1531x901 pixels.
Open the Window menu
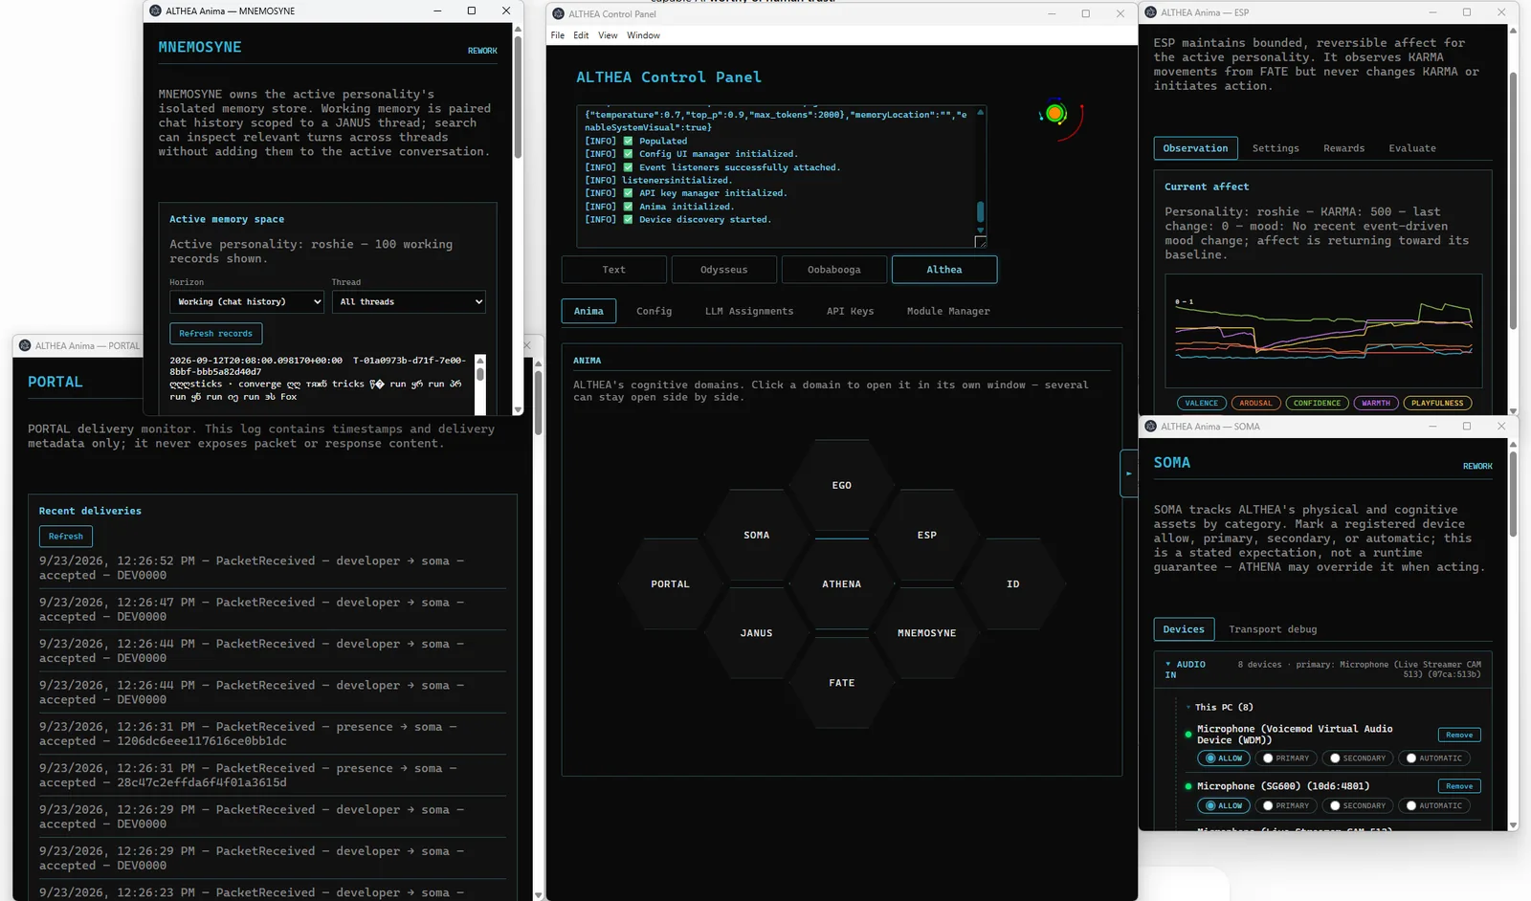point(643,35)
